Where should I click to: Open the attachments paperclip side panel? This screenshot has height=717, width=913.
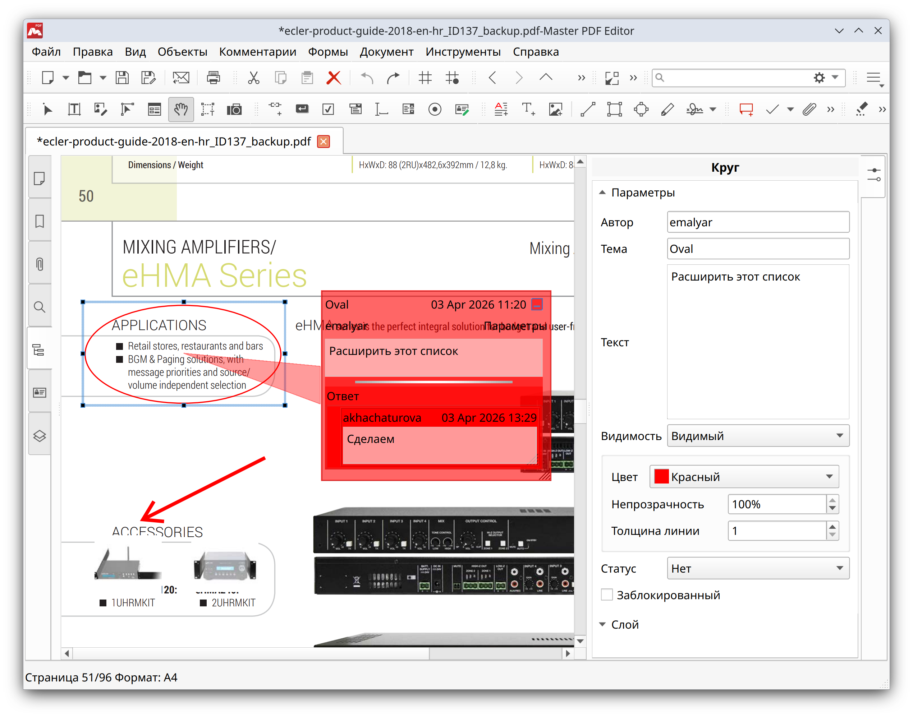tap(40, 264)
